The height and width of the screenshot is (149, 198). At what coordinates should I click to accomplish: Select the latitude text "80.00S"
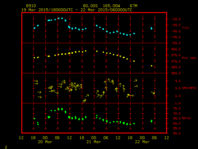point(90,6)
